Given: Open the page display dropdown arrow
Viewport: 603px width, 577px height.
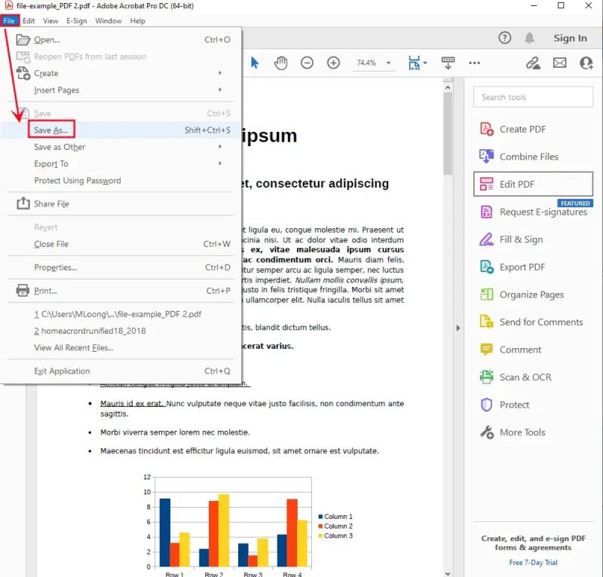Looking at the screenshot, I should (x=425, y=63).
